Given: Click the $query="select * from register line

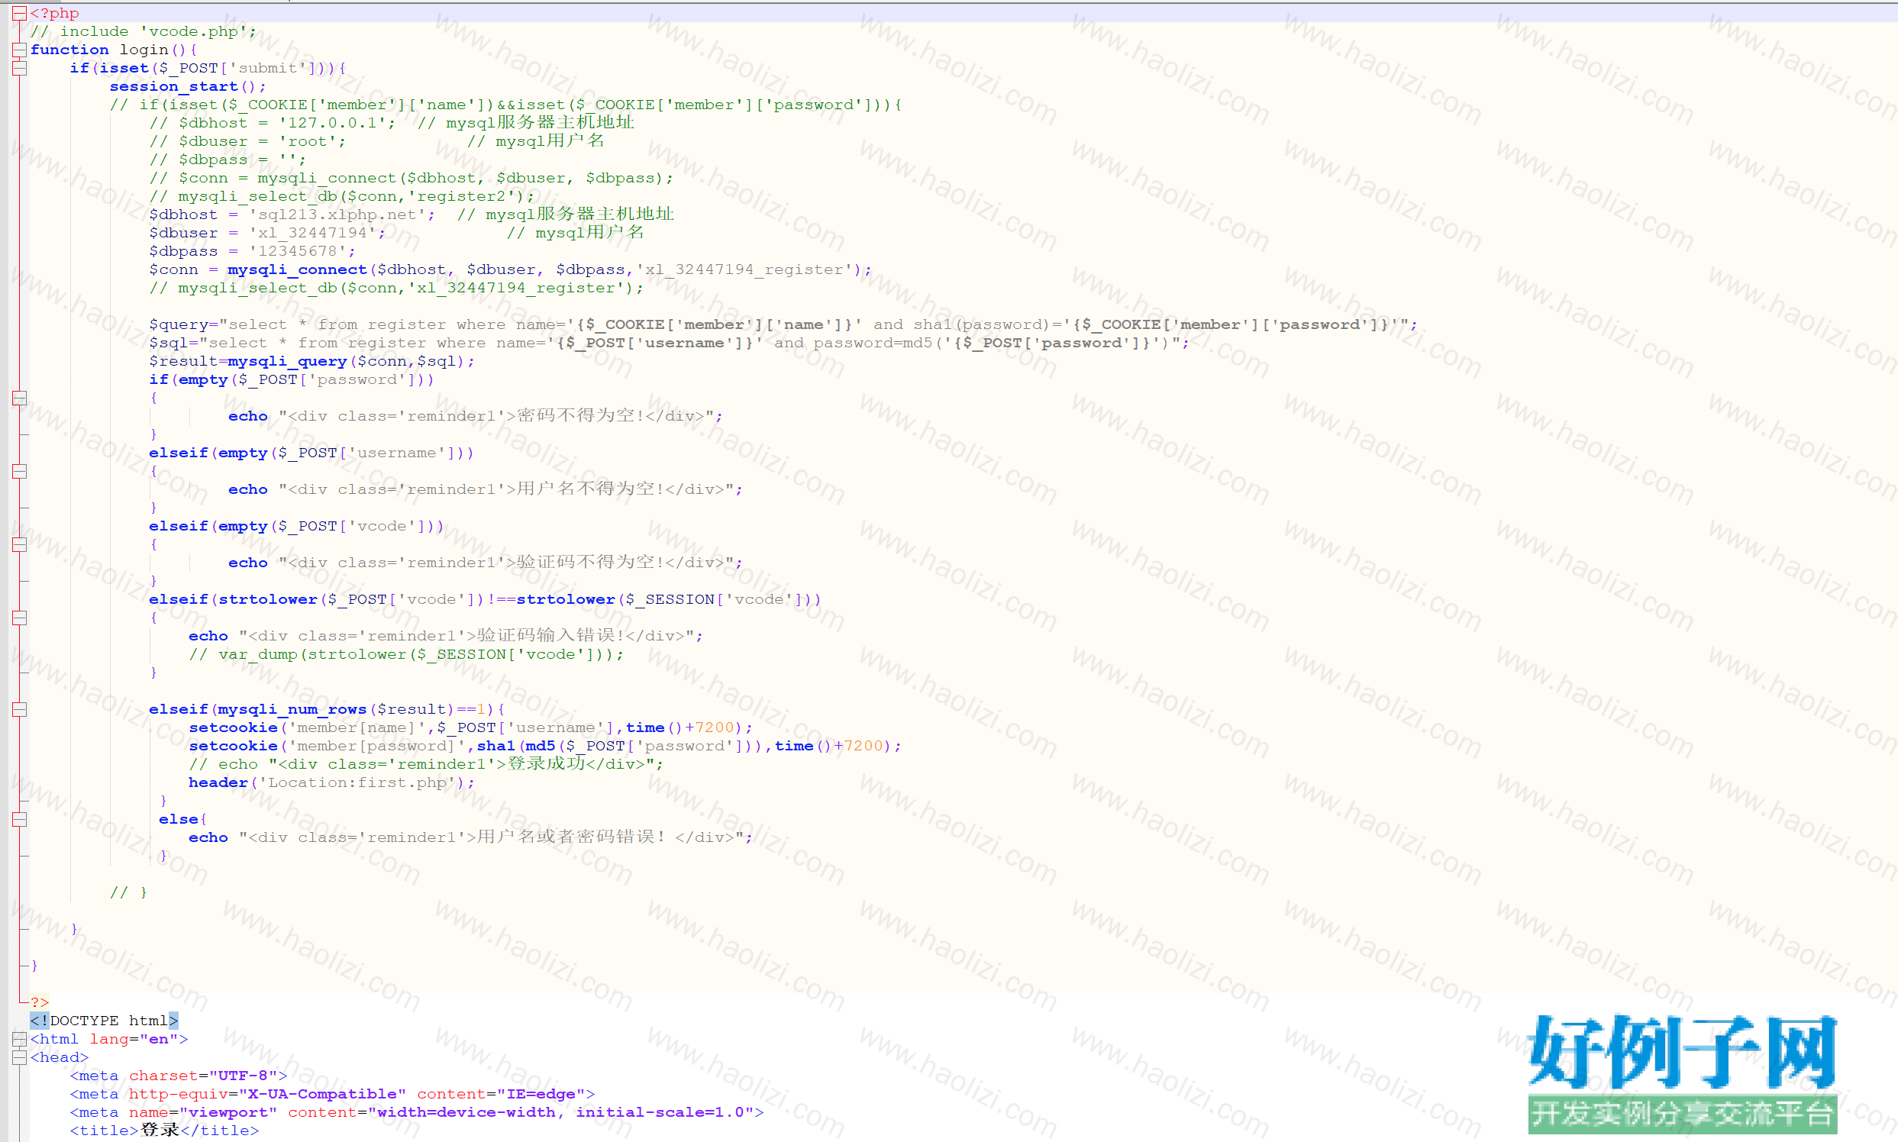Looking at the screenshot, I should click(783, 324).
